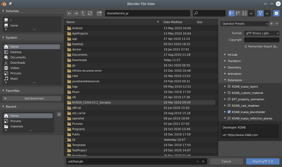
Task: Enable KDAB_kuesa_reflection_planes extension
Action: (x=229, y=118)
